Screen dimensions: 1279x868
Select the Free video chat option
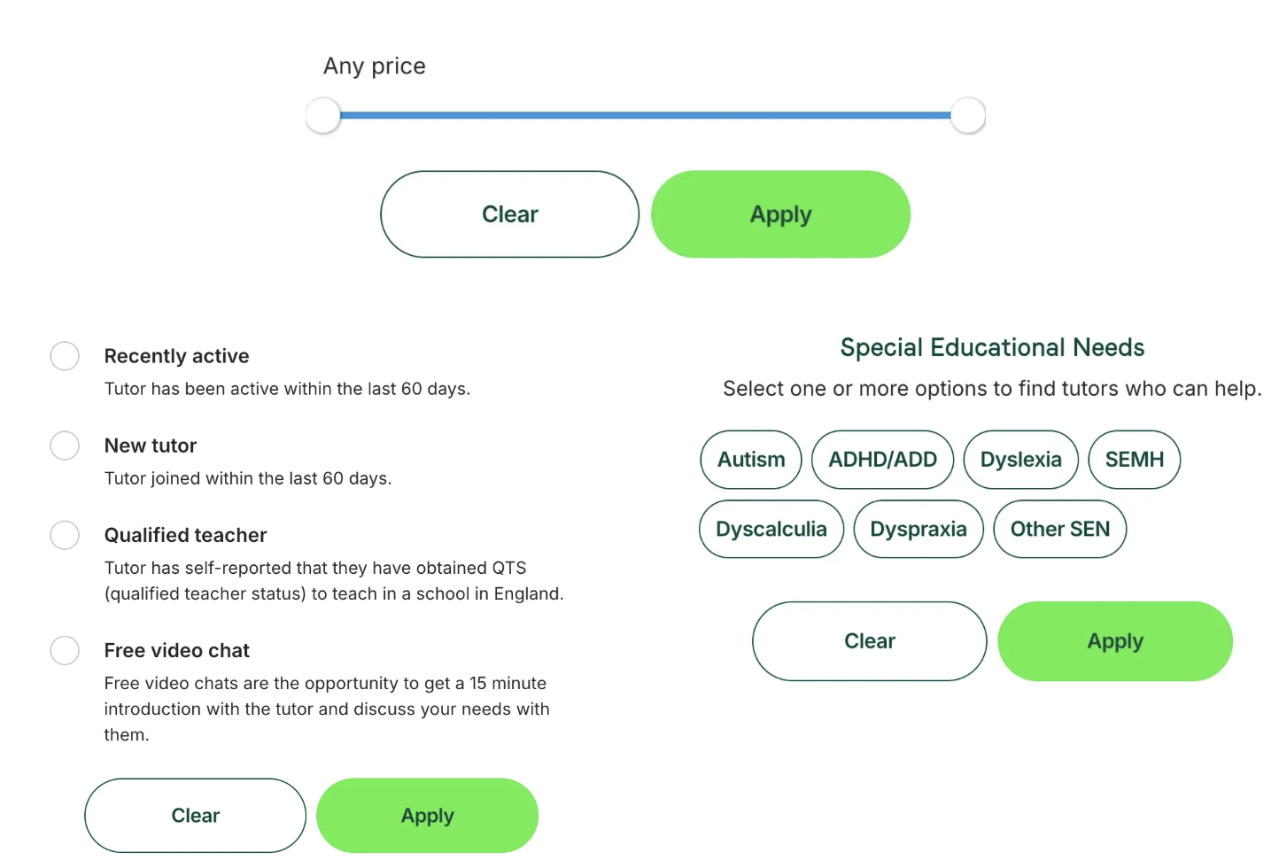(65, 650)
